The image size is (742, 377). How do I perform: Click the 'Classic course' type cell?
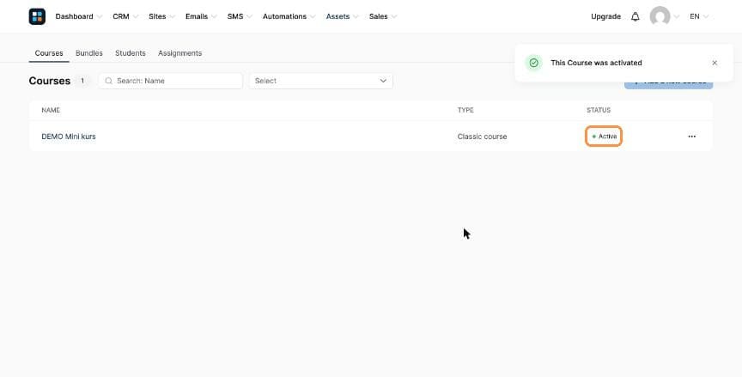(x=482, y=137)
